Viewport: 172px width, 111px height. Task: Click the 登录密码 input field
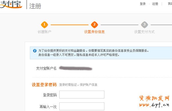[82, 95]
